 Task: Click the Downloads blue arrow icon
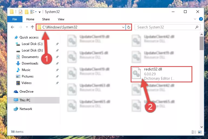18,63
